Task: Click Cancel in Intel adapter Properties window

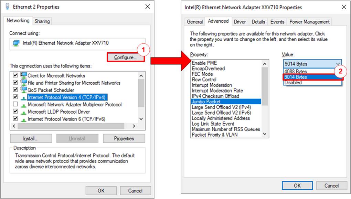Action: pyautogui.click(x=331, y=186)
